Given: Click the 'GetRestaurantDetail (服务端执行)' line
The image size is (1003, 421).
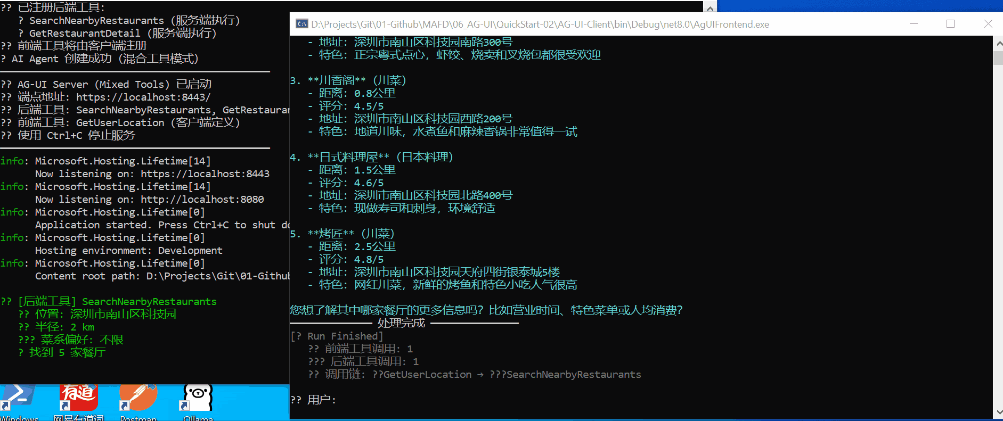Looking at the screenshot, I should click(118, 34).
